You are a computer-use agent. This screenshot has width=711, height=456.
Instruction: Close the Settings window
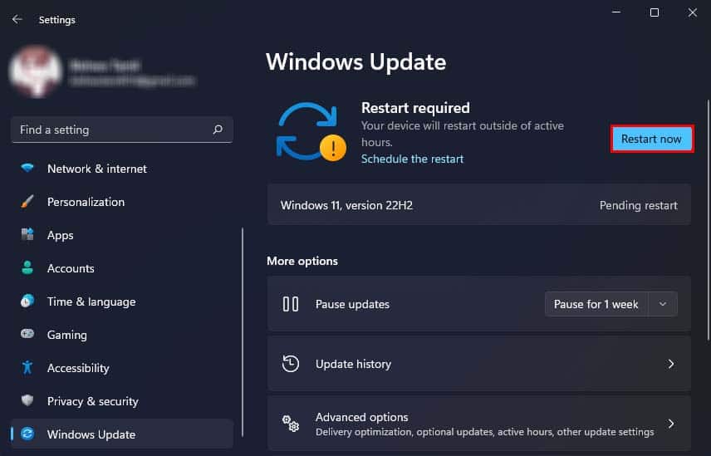(x=693, y=12)
